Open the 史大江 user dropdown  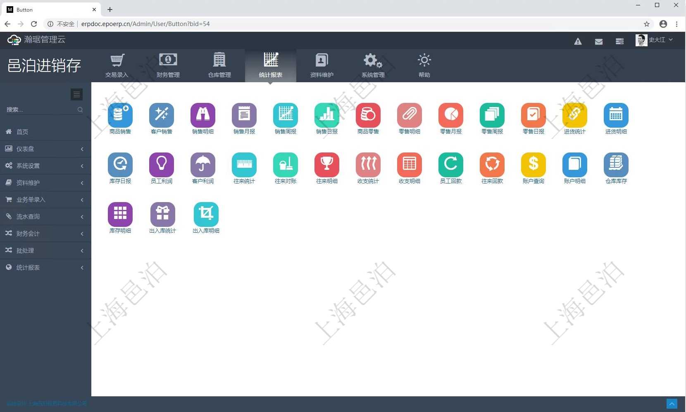pyautogui.click(x=655, y=40)
